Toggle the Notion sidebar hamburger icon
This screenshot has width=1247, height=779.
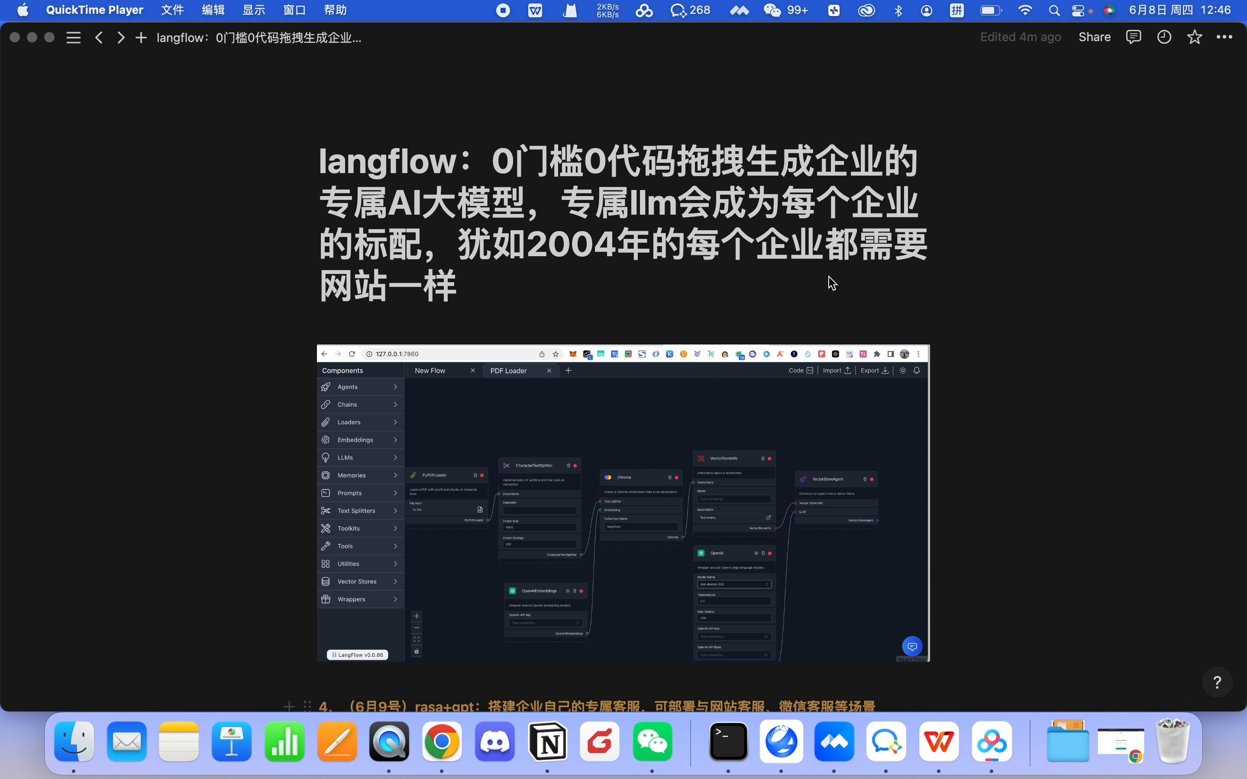tap(74, 38)
